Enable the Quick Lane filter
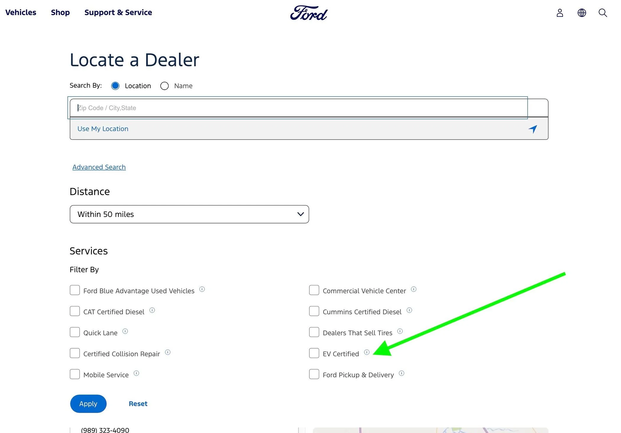Viewport: 621px width, 433px height. 75,332
